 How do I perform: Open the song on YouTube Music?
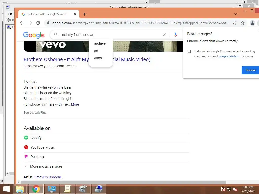[39, 147]
